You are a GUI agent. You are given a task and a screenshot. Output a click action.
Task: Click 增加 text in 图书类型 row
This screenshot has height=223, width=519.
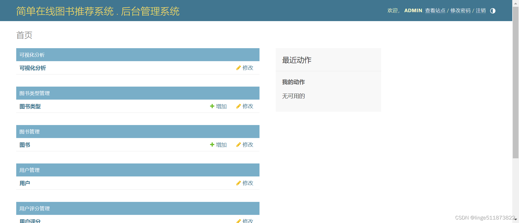pos(221,106)
